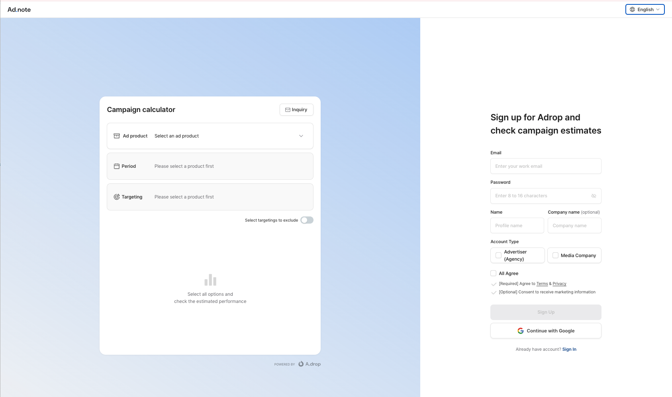The width and height of the screenshot is (672, 397).
Task: Open the Sign In link
Action: (x=569, y=349)
